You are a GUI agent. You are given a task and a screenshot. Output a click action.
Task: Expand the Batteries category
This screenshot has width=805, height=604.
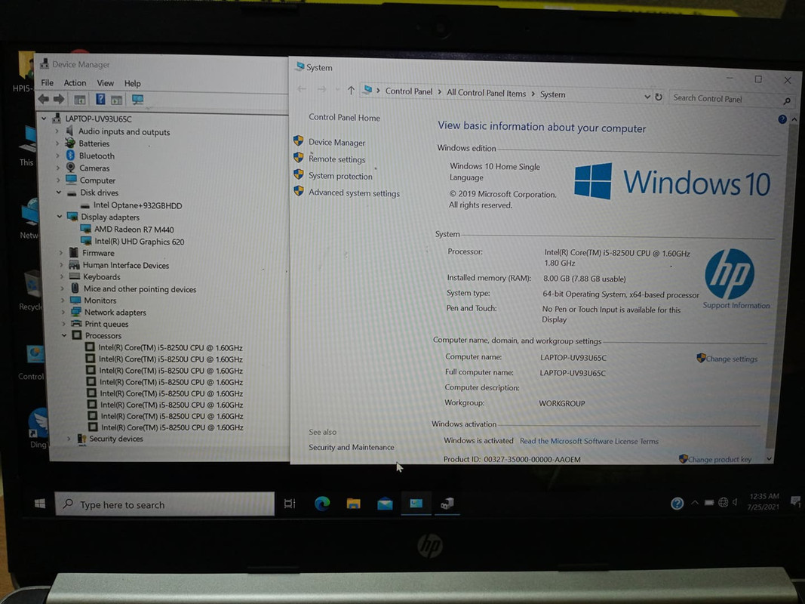pyautogui.click(x=57, y=143)
